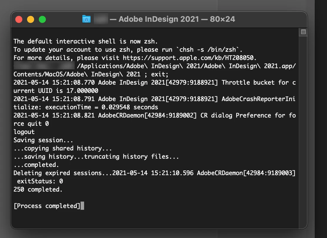Zoom the window with green button
This screenshot has height=238, width=327.
coord(42,19)
